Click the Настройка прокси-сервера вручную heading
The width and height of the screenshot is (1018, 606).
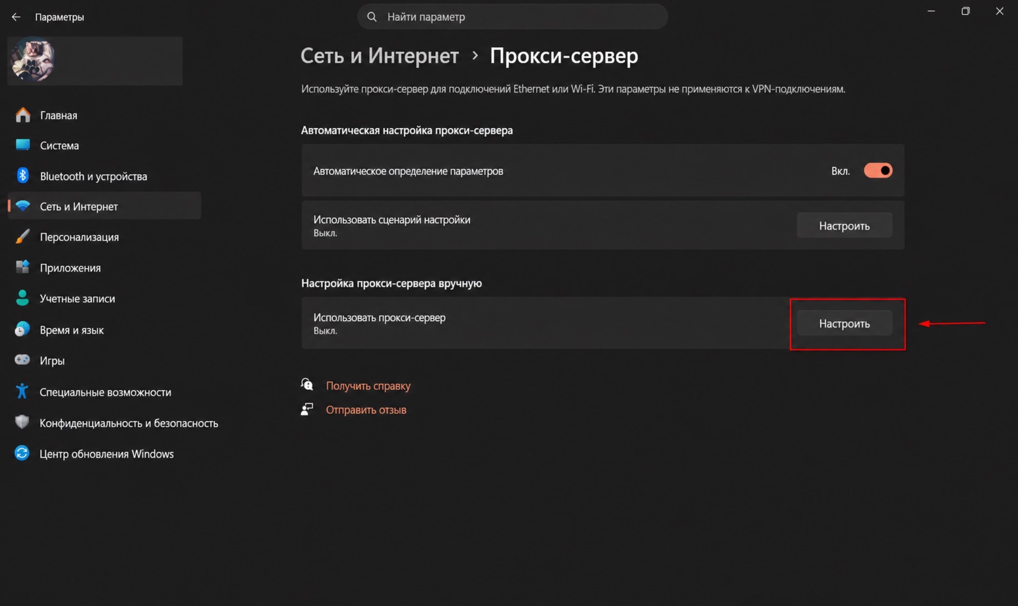click(x=392, y=283)
